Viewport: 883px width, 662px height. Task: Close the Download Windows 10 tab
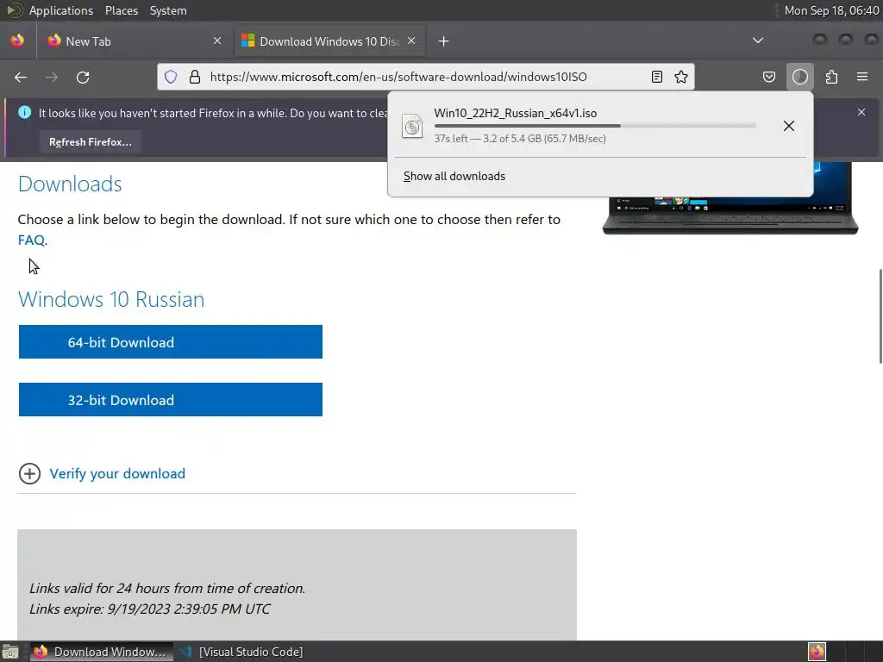411,41
